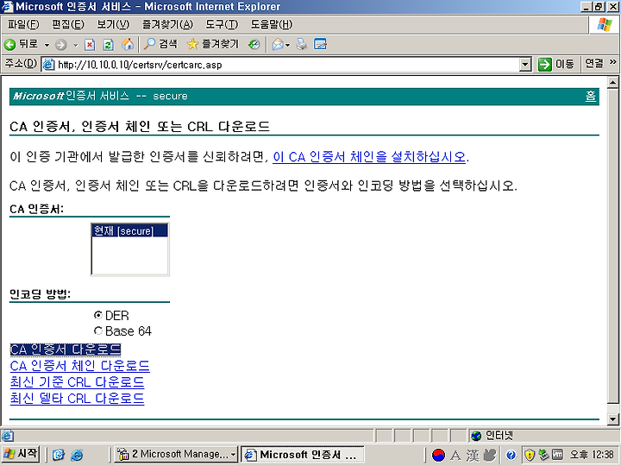Switch to Microsoft 인증서 taskbar window
This screenshot has height=466, width=621.
click(x=302, y=454)
